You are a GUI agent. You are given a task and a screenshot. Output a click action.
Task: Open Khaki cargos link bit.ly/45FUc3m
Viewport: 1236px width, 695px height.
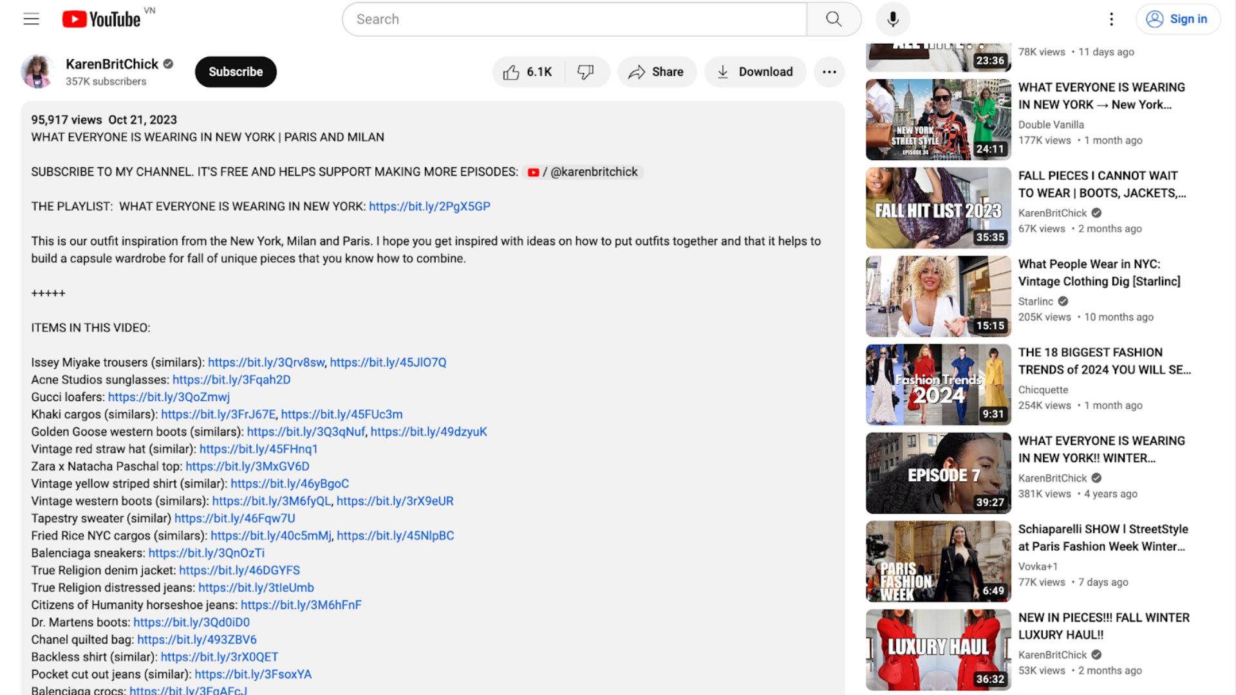coord(342,414)
